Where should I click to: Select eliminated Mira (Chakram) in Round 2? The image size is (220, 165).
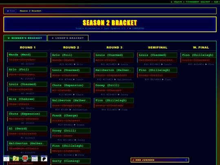[70, 75]
